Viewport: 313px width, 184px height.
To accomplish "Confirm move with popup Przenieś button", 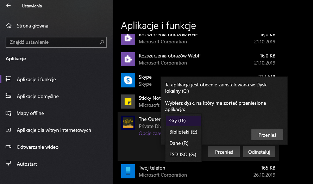I will (x=267, y=135).
